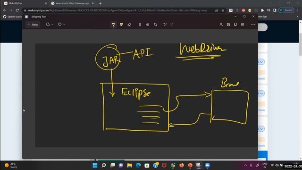
Task: Toggle touch writing in Snipping Tool
Action: (148, 25)
